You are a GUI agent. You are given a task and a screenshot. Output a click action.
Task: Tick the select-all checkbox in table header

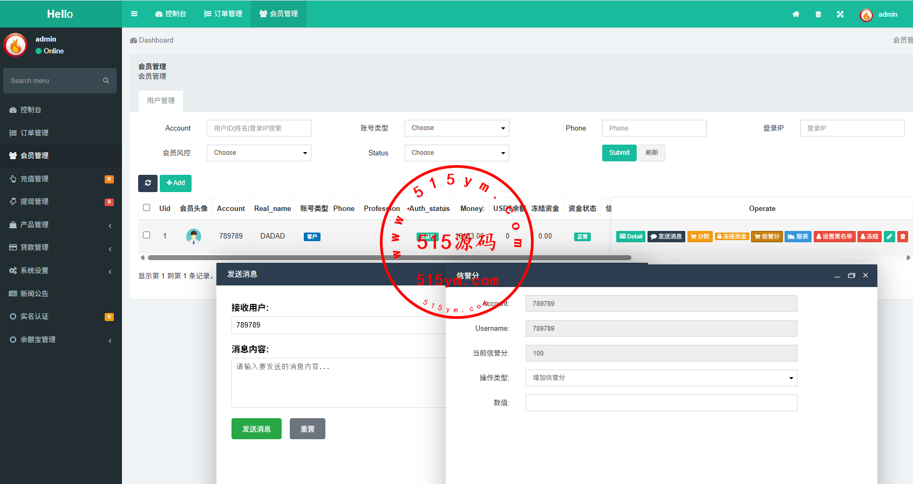[146, 208]
